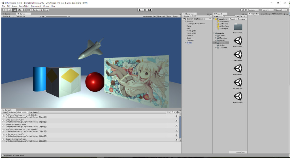Screen dimensions: 290x158
Task: Toggle Center pivot mode
Action: pyautogui.click(x=34, y=10)
